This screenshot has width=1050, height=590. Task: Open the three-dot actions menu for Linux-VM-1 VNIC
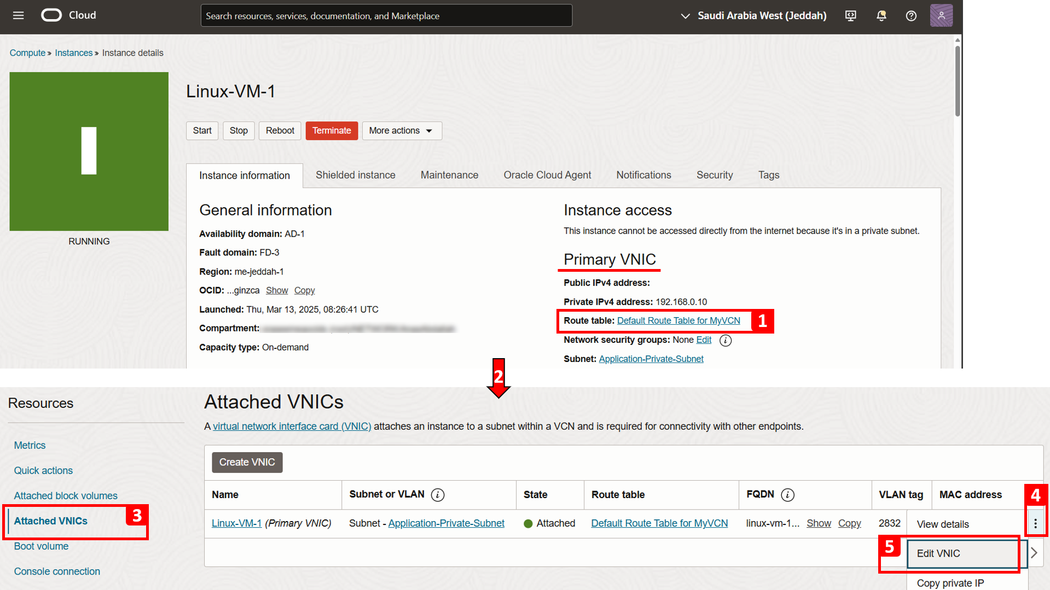[x=1035, y=524]
